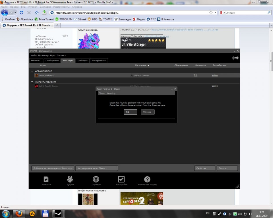
Task: Open Valve link in Team Fortress 2 row
Action: click(x=215, y=75)
